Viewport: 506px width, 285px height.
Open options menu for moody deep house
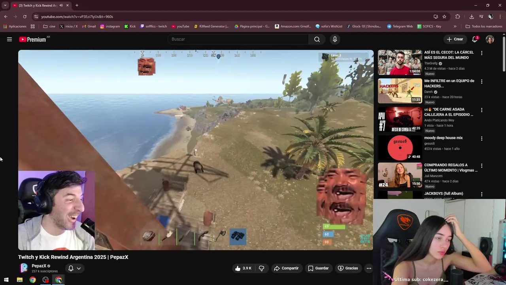tap(481, 139)
